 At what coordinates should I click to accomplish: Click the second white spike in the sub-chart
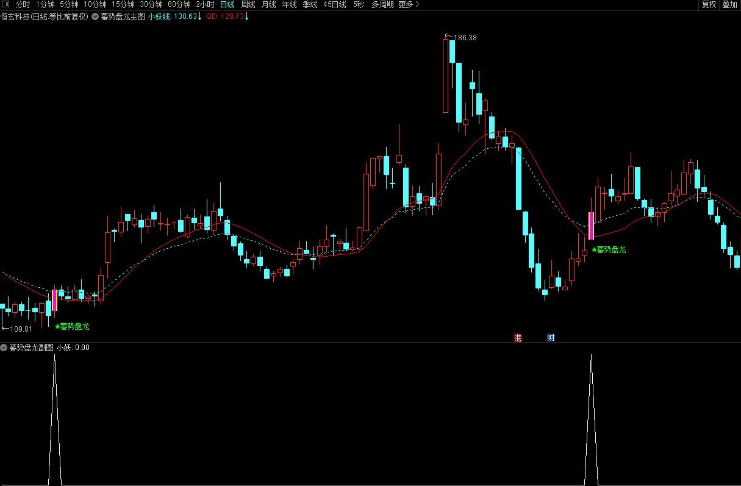[591, 420]
